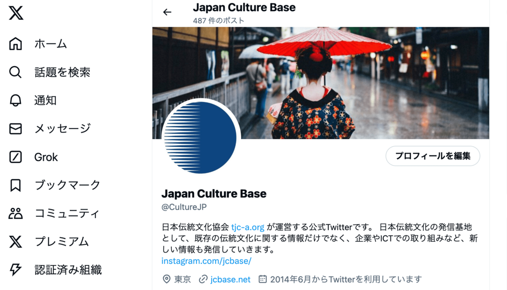Select the 話題を検索 magnifier icon
The width and height of the screenshot is (507, 290).
[15, 72]
